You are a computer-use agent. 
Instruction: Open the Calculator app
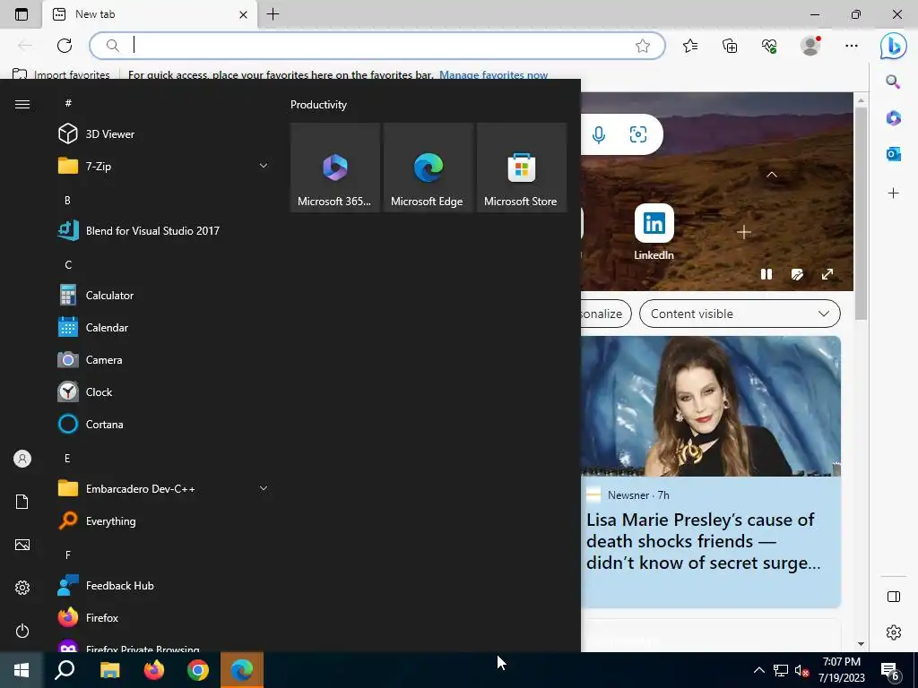pos(163,296)
